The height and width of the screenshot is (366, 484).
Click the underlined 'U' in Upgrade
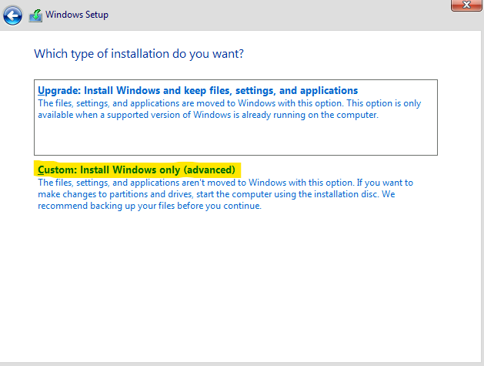(x=41, y=91)
